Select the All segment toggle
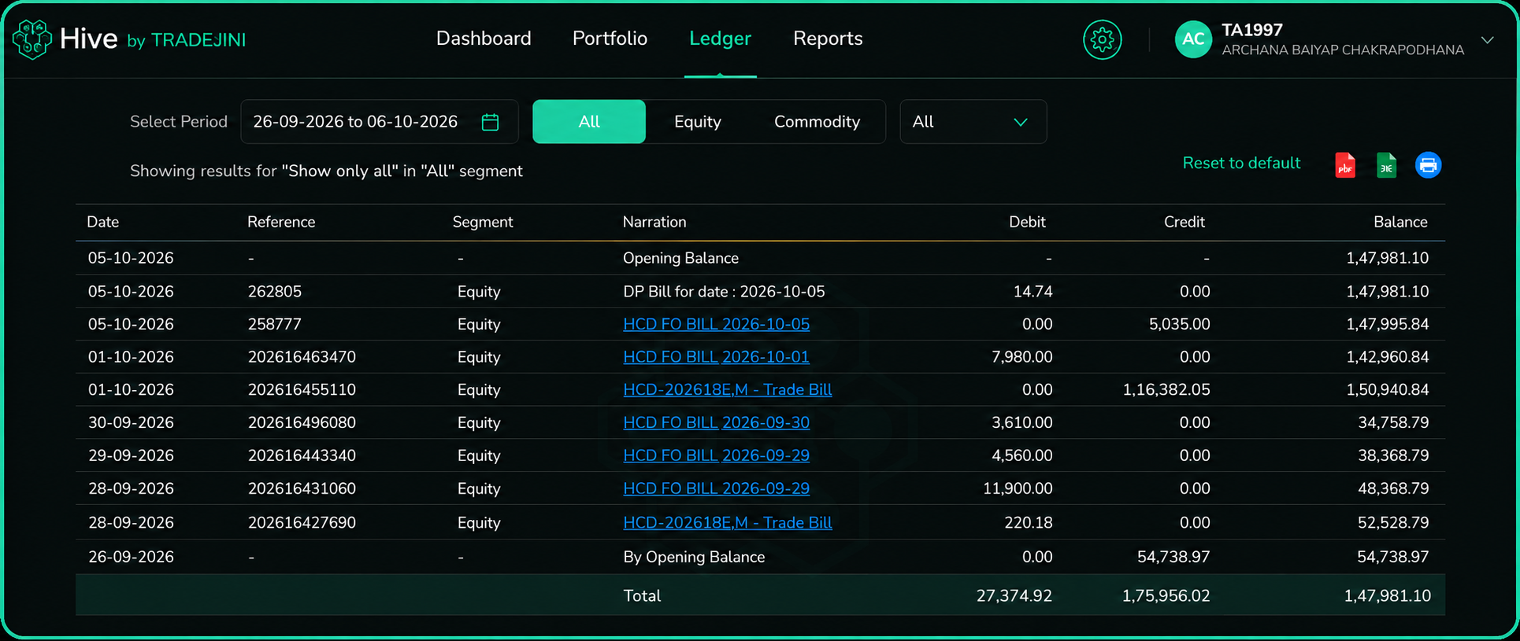This screenshot has width=1520, height=641. (589, 122)
